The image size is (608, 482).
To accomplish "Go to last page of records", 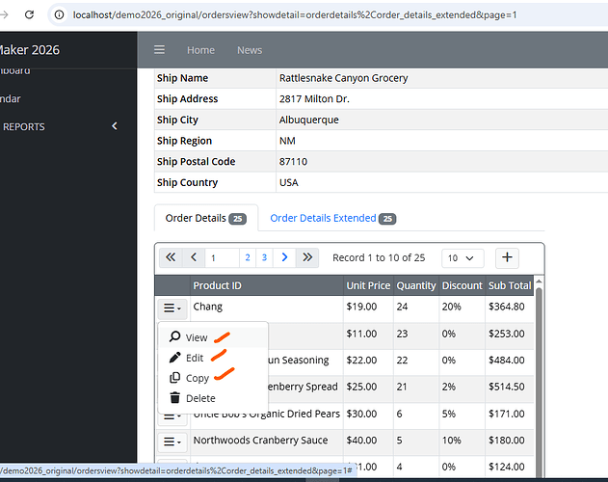I will pyautogui.click(x=307, y=257).
